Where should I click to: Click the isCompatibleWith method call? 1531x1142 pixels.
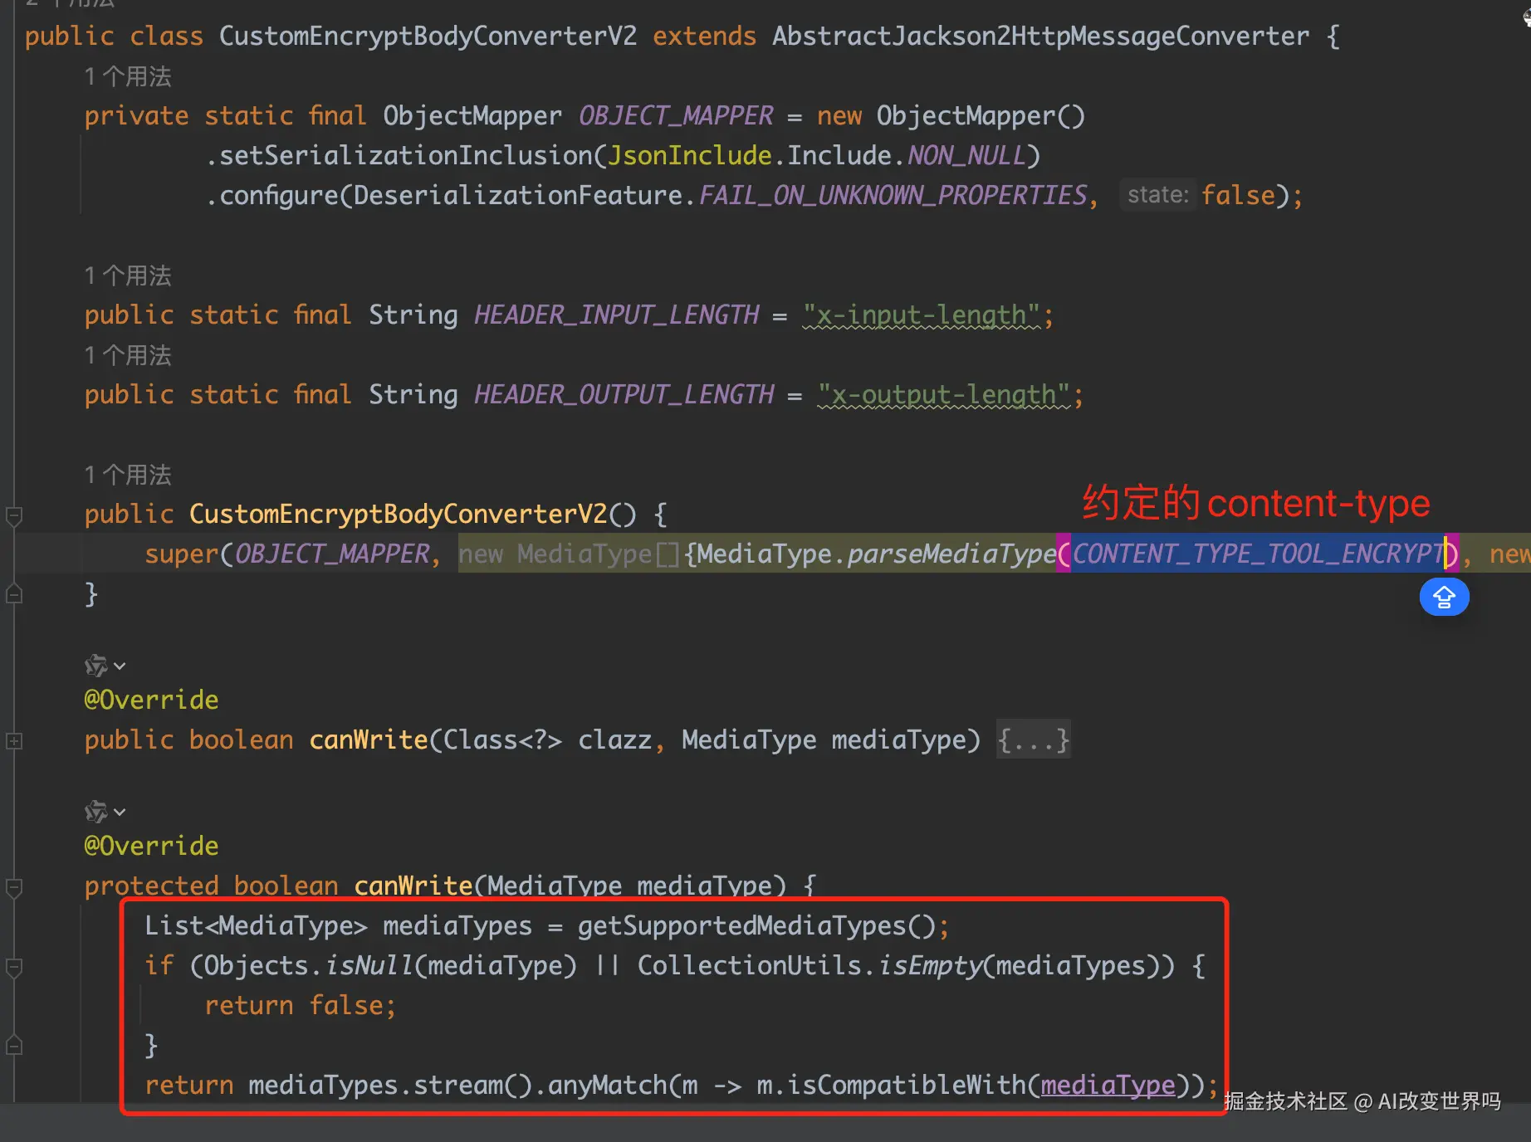pyautogui.click(x=907, y=1085)
